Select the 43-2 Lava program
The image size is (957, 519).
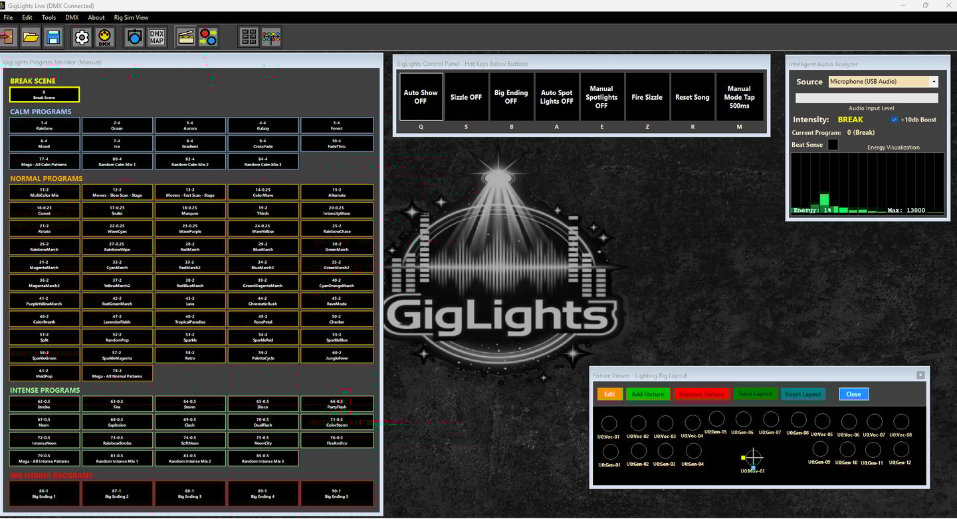(190, 301)
